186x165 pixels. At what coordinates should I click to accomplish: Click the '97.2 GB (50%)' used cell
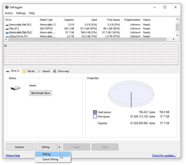point(89,29)
